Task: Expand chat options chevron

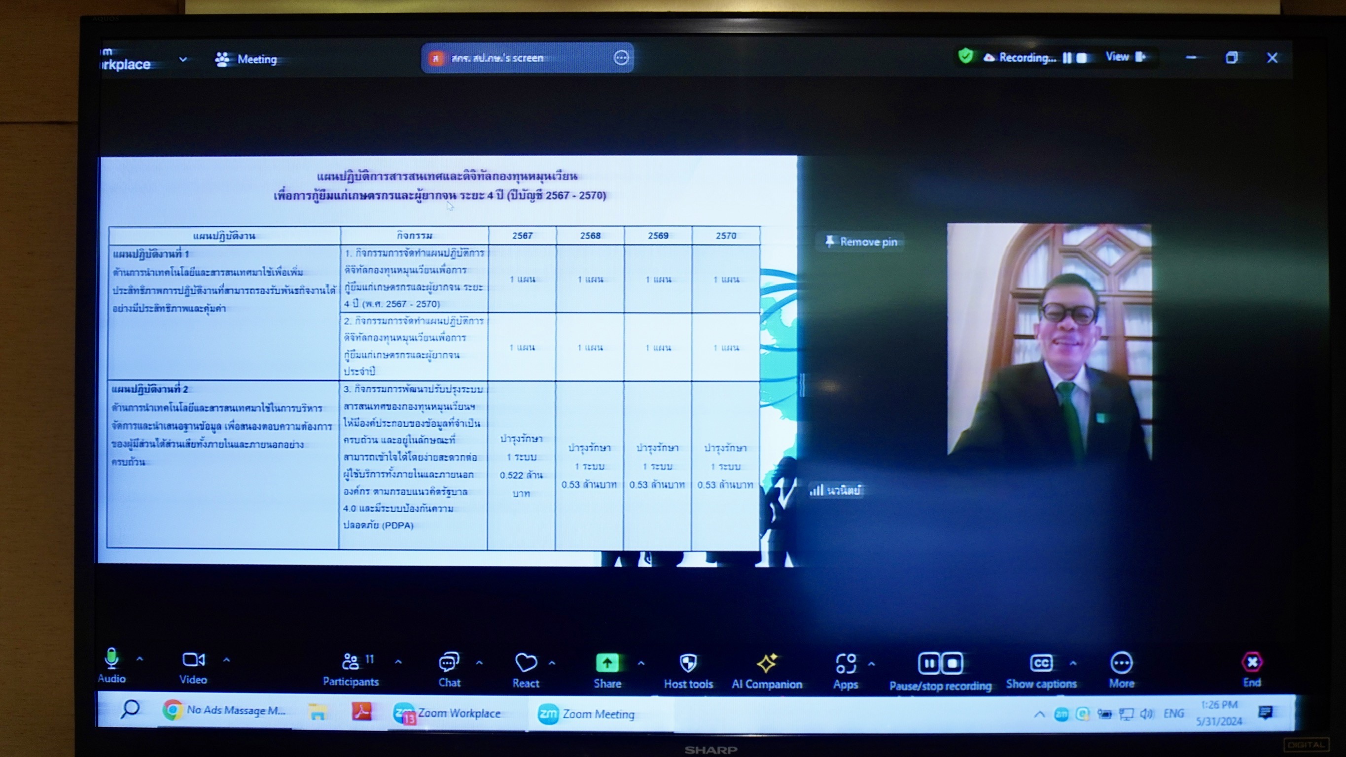Action: (x=479, y=663)
